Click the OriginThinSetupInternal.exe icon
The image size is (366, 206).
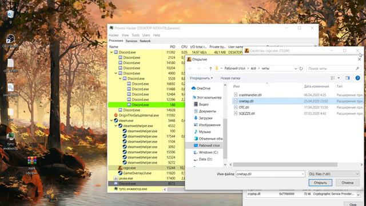[116, 116]
